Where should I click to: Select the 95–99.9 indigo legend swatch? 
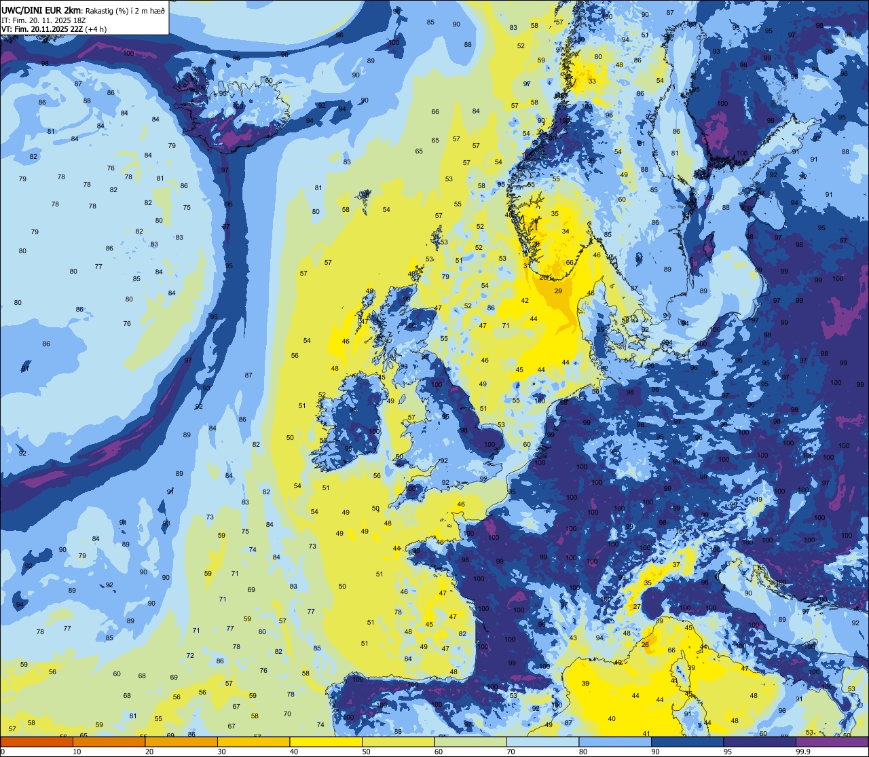tap(760, 741)
